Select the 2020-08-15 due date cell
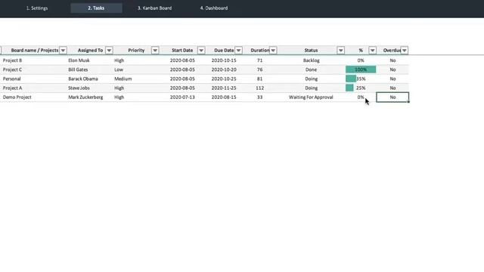The height and width of the screenshot is (272, 484). (x=224, y=97)
